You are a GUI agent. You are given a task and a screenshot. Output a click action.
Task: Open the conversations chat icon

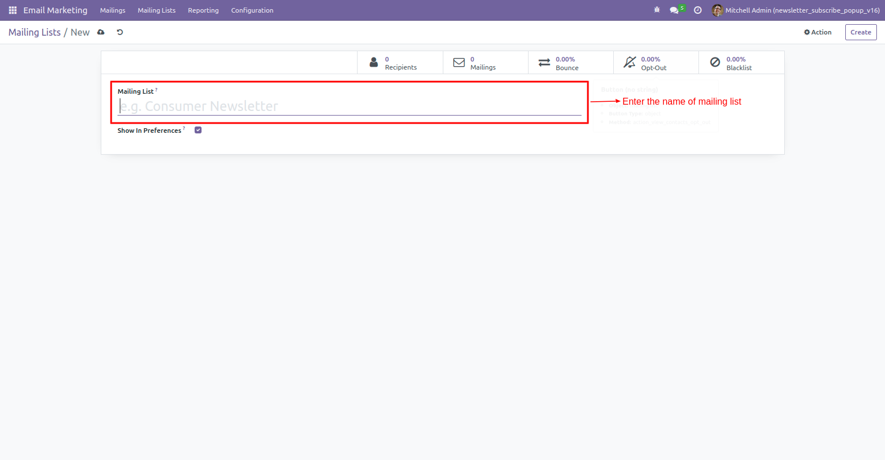point(674,10)
